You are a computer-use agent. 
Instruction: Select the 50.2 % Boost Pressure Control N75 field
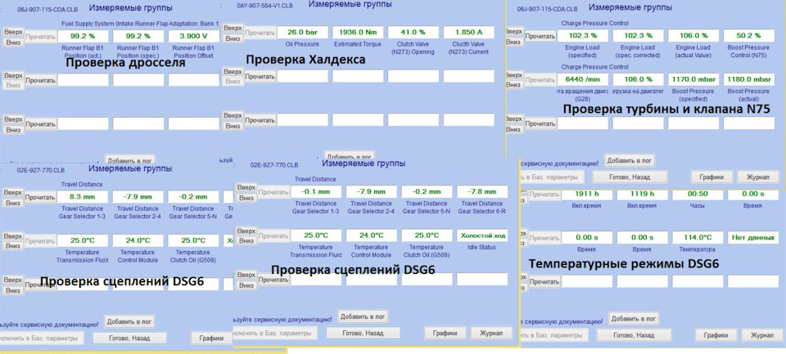point(749,36)
